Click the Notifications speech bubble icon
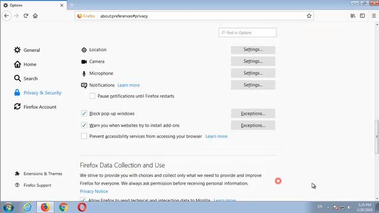The image size is (379, 213). [x=84, y=85]
